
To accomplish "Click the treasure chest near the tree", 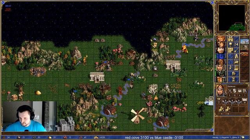I will 14,97.
